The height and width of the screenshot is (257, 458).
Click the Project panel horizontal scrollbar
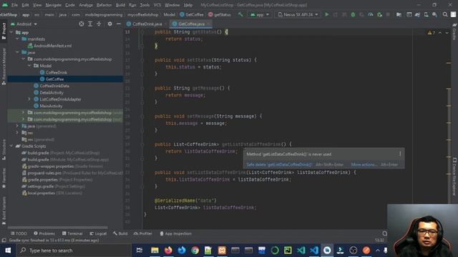[57, 228]
